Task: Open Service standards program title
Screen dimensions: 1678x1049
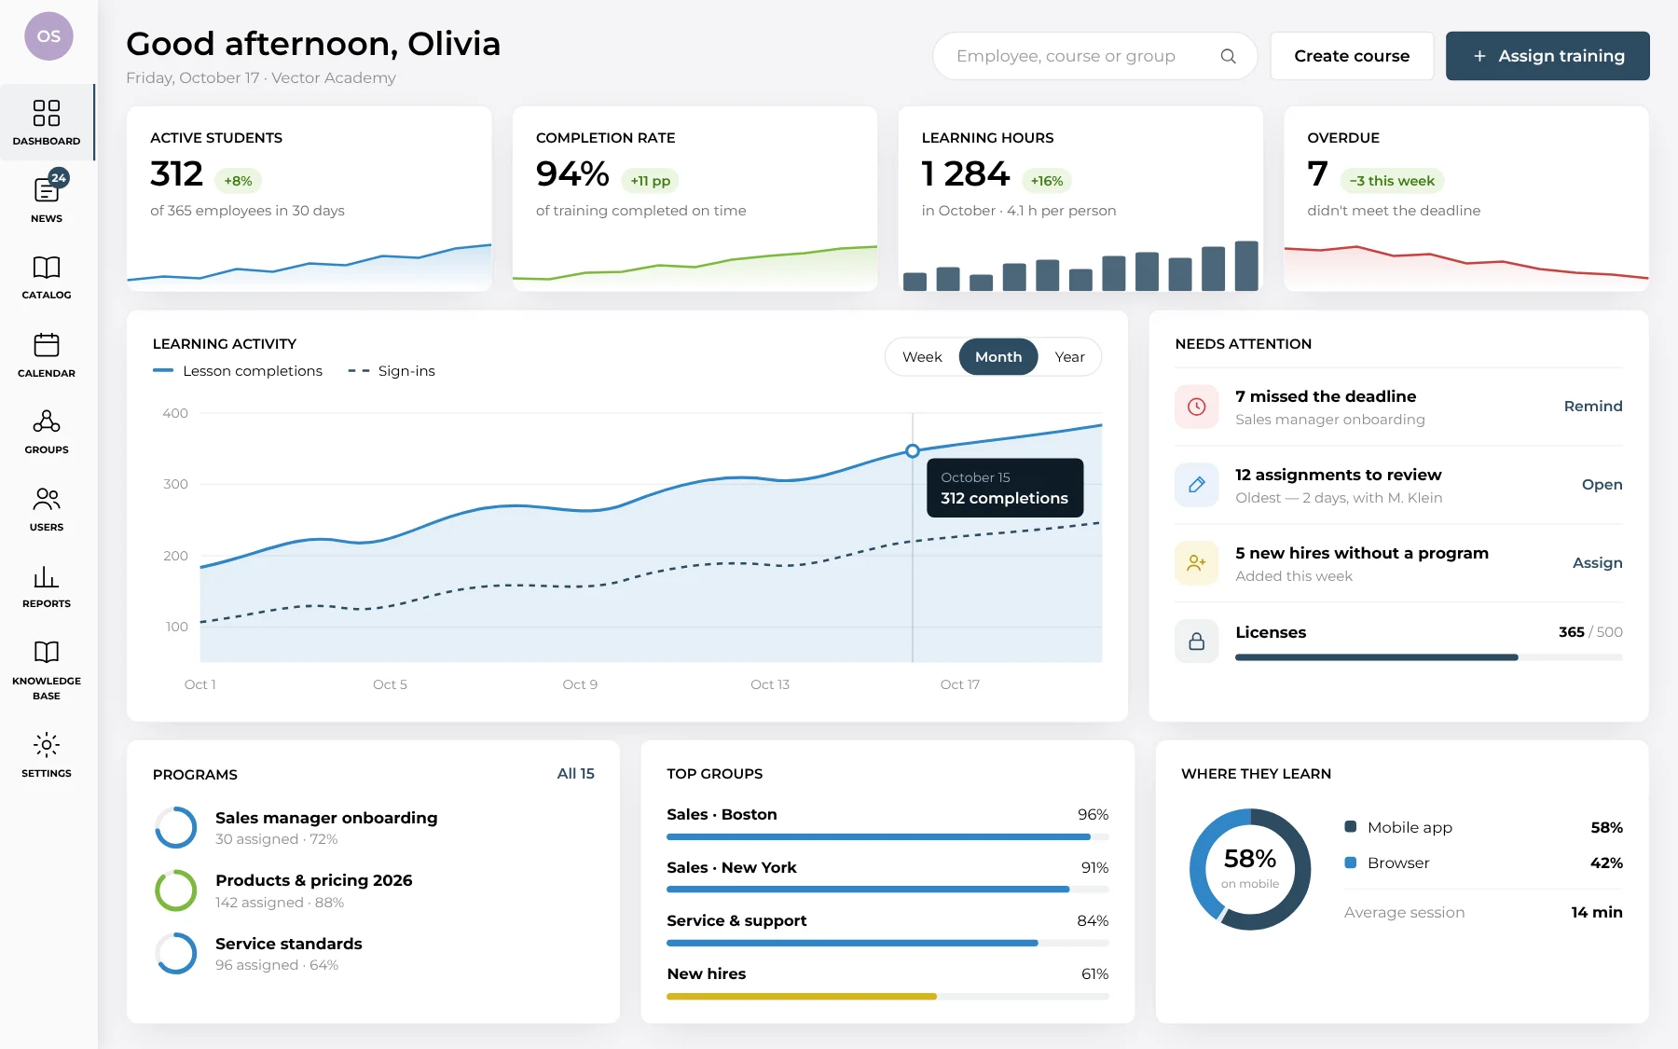Action: pyautogui.click(x=289, y=944)
